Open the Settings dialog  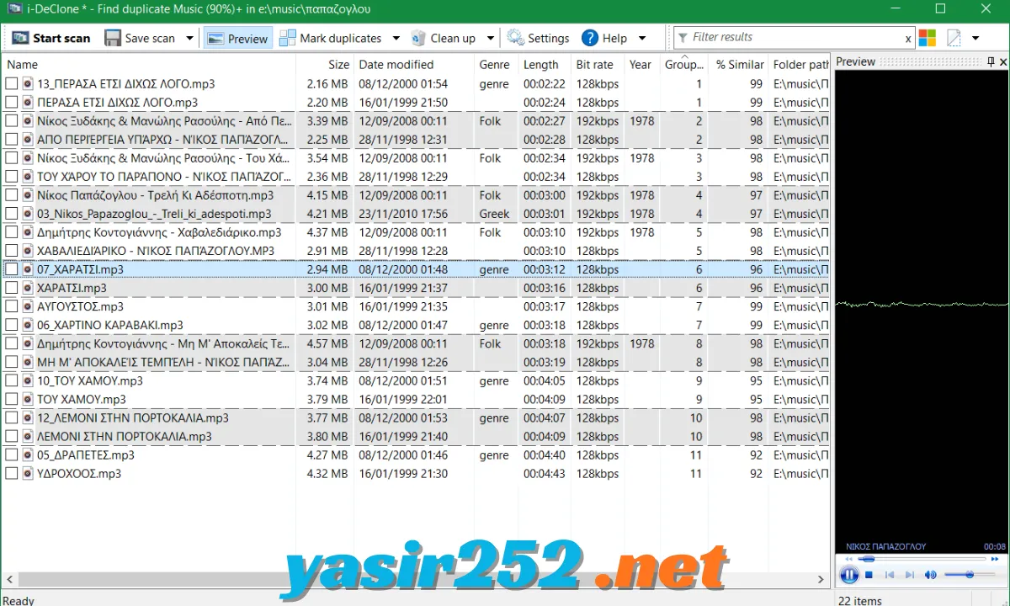click(538, 38)
